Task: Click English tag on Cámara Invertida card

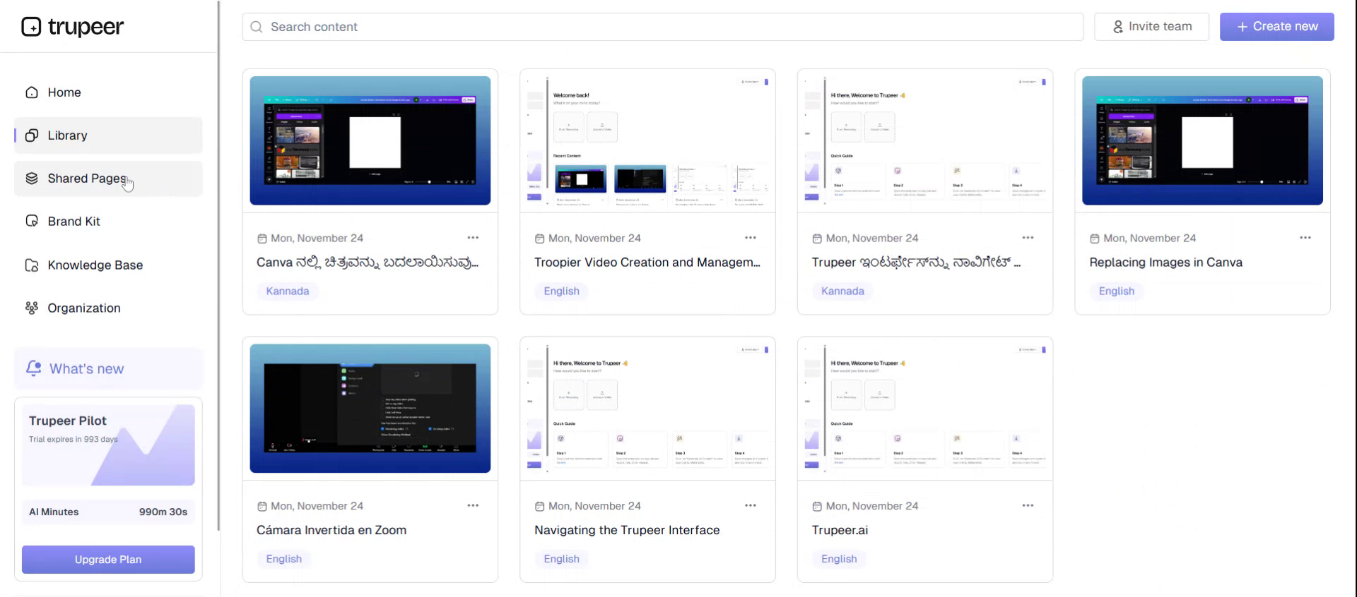Action: pos(283,559)
